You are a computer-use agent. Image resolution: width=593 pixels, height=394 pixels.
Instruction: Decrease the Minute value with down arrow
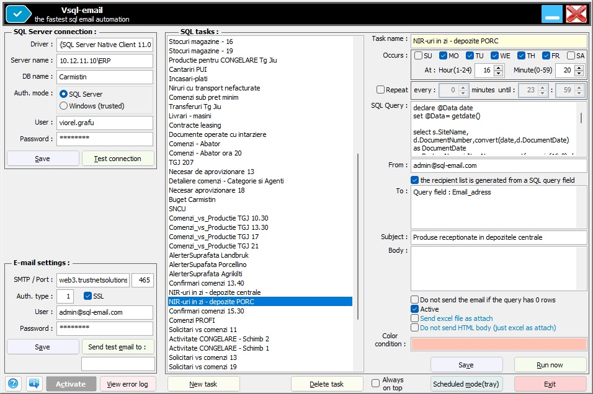(x=580, y=74)
